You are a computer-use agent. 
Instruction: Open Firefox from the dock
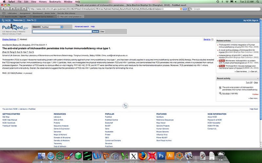click(x=141, y=156)
